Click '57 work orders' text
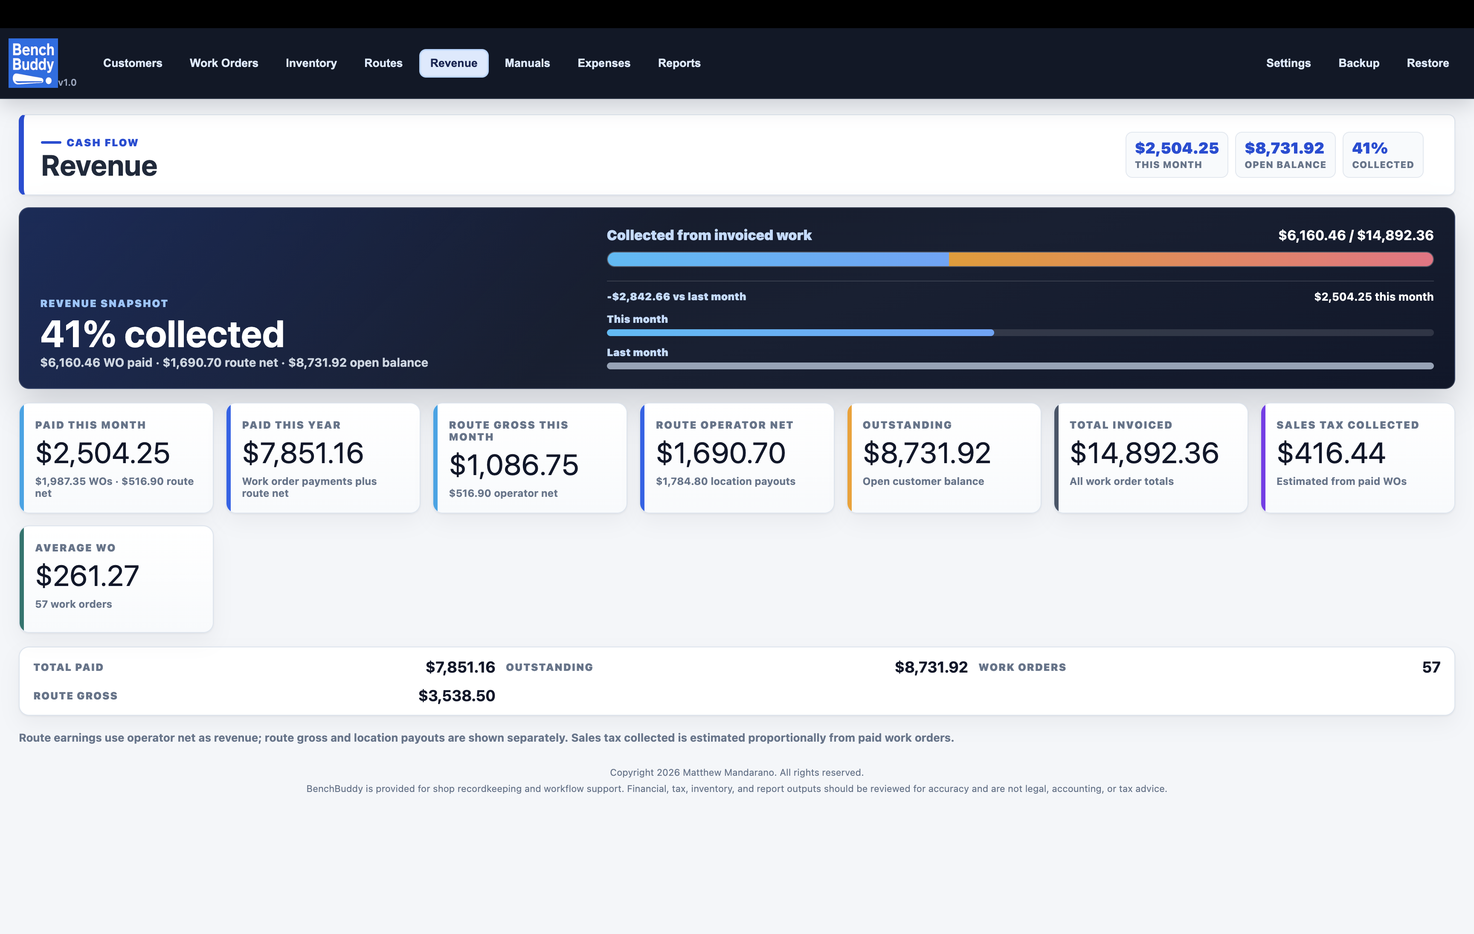 click(x=73, y=604)
